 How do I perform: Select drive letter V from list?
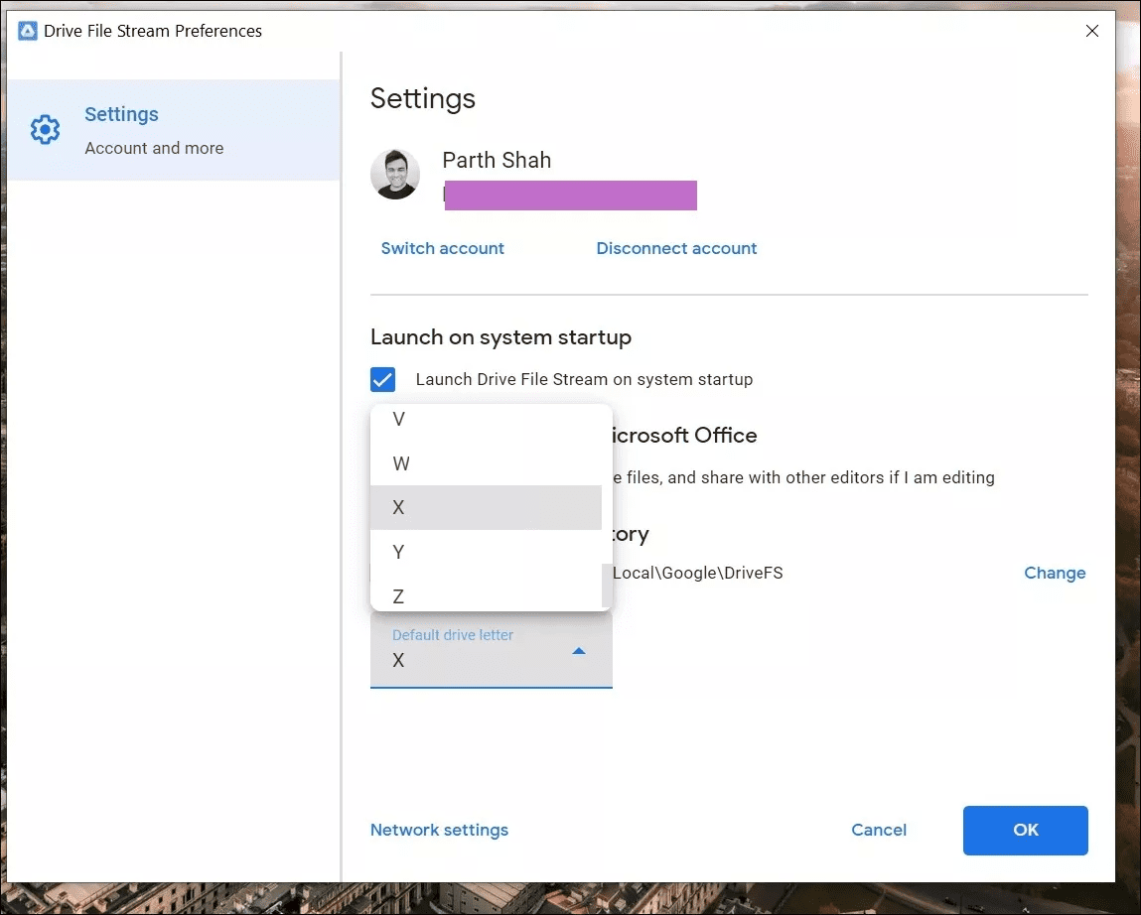(486, 420)
